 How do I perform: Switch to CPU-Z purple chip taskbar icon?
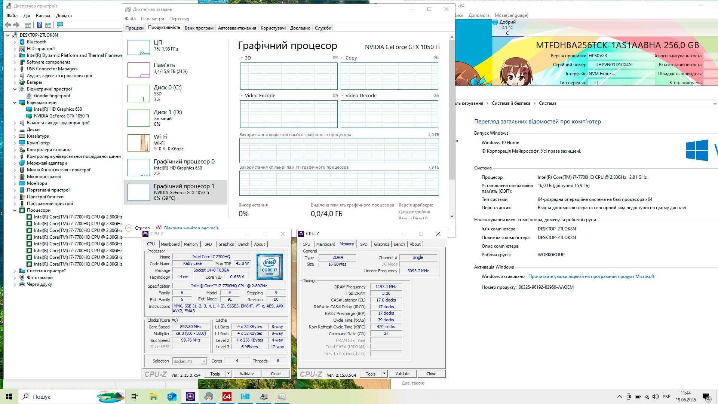[190, 397]
